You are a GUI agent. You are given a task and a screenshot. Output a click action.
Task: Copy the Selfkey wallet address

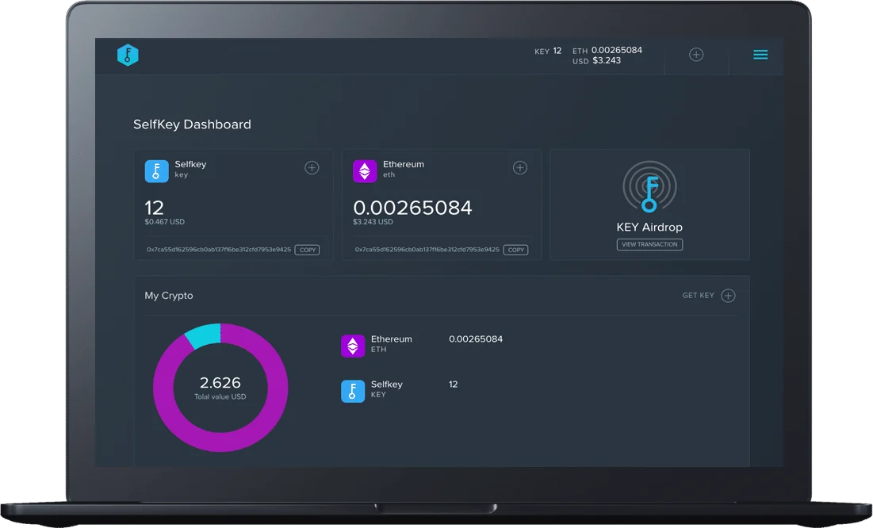(307, 249)
